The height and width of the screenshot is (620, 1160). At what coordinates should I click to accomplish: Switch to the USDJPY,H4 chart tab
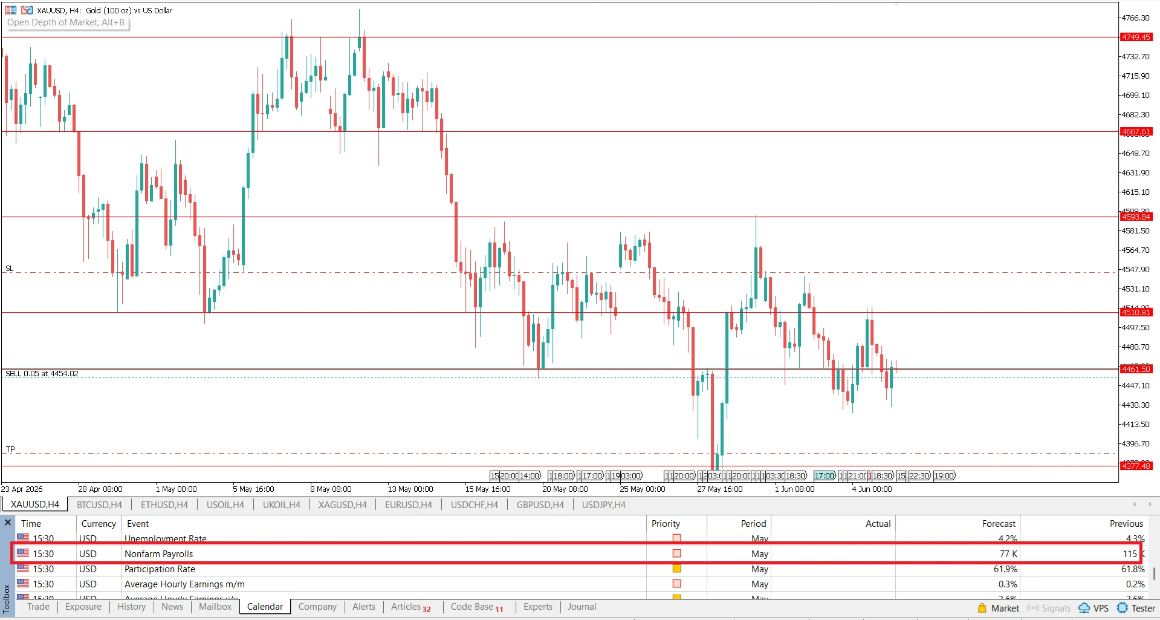click(x=604, y=504)
